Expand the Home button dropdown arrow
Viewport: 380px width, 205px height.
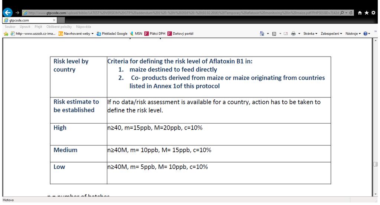point(268,34)
